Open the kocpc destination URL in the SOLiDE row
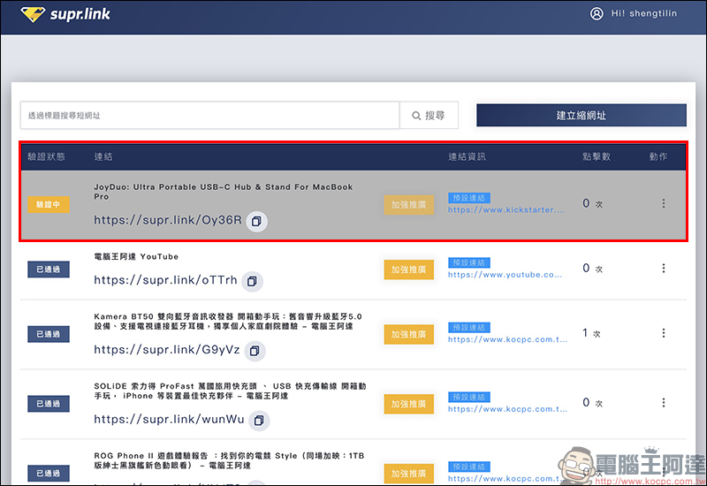The width and height of the screenshot is (707, 486). [507, 409]
